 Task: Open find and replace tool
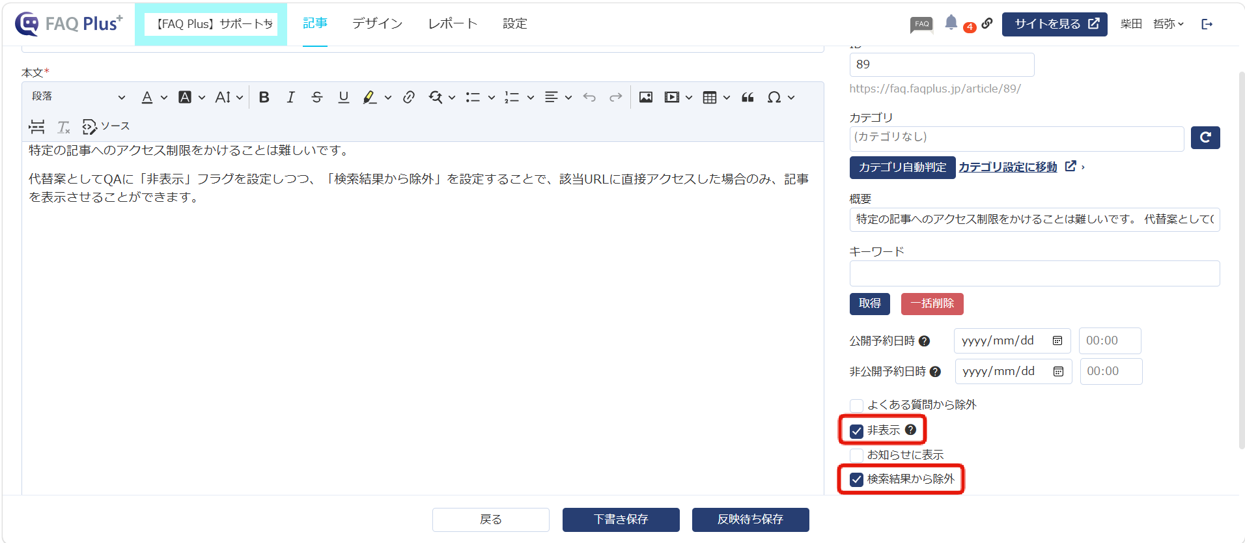[436, 98]
